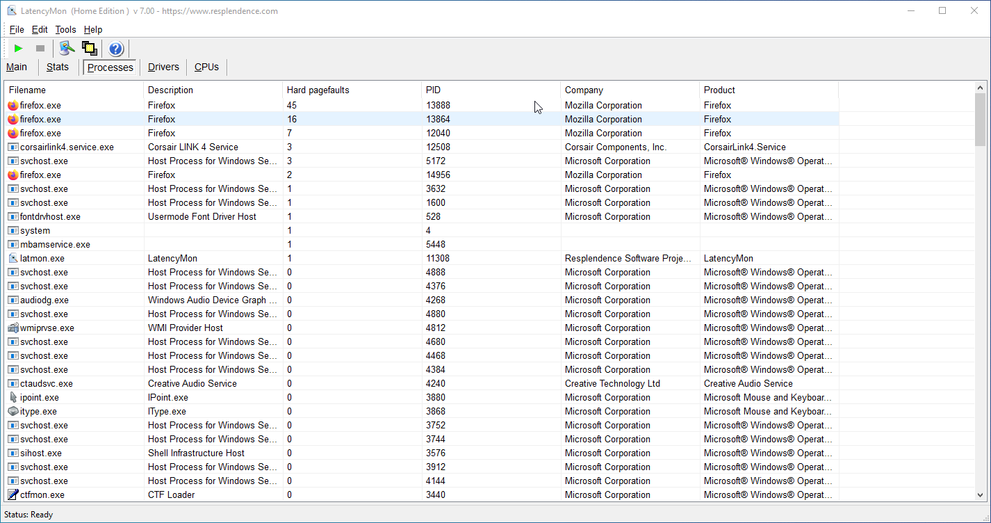Switch to the Drivers tab
The width and height of the screenshot is (991, 523).
(x=163, y=67)
